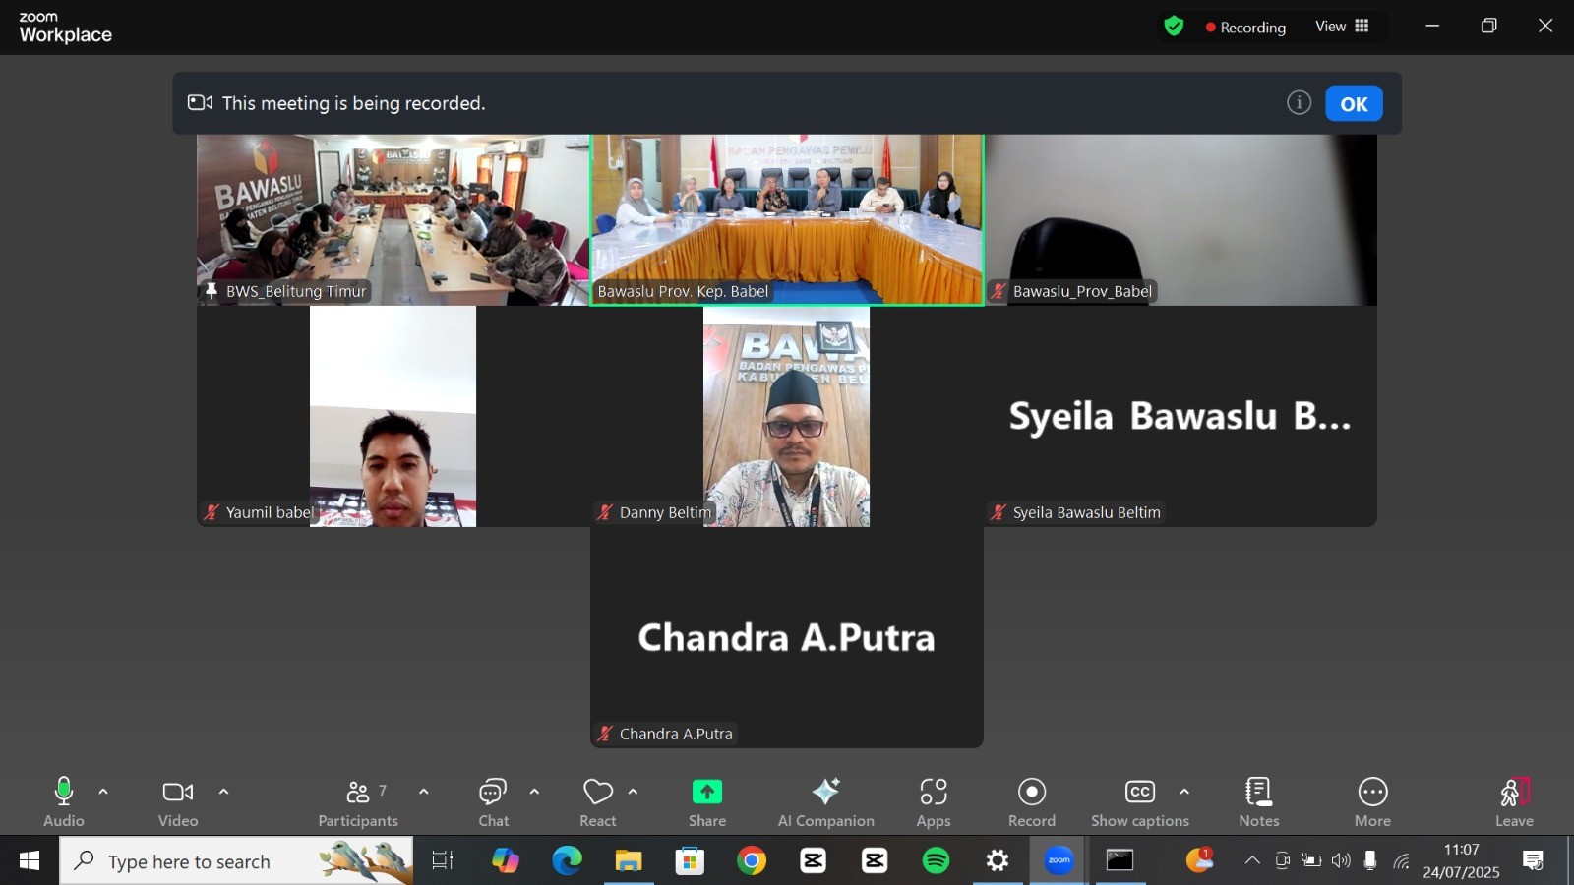
Task: Expand the Audio settings arrow
Action: (103, 792)
